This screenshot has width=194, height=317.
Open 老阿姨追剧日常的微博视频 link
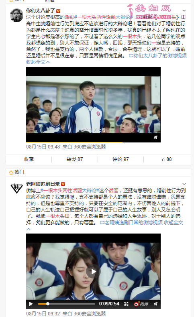[x=131, y=223]
